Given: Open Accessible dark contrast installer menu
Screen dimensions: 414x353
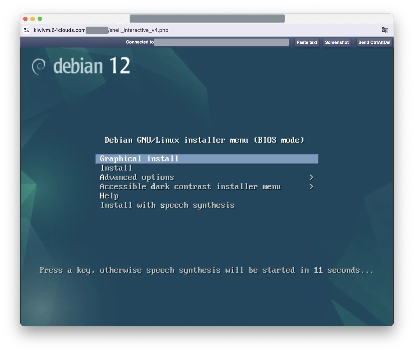Looking at the screenshot, I should point(190,187).
